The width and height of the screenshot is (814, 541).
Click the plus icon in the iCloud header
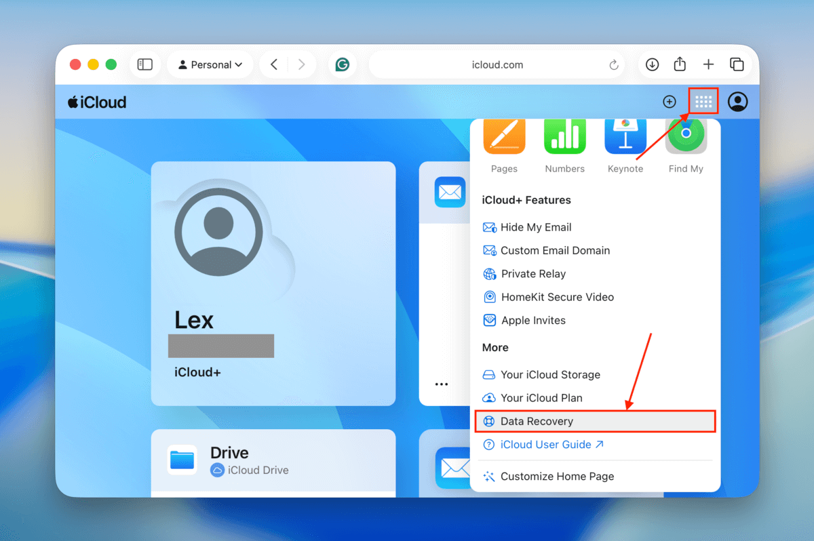[669, 101]
